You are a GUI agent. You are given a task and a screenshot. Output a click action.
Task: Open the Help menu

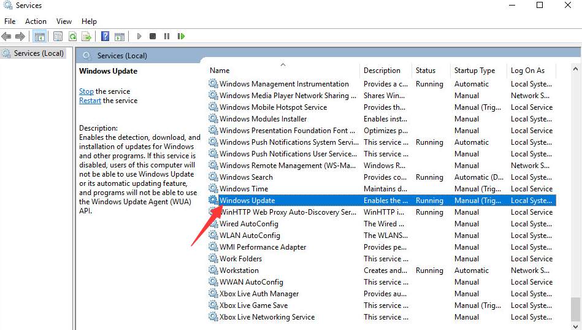89,21
